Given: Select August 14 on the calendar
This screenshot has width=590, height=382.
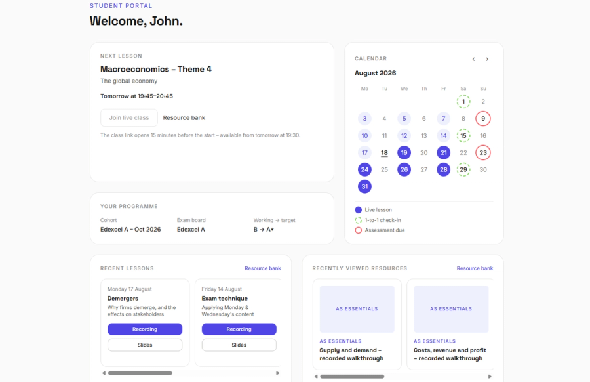Looking at the screenshot, I should [444, 136].
